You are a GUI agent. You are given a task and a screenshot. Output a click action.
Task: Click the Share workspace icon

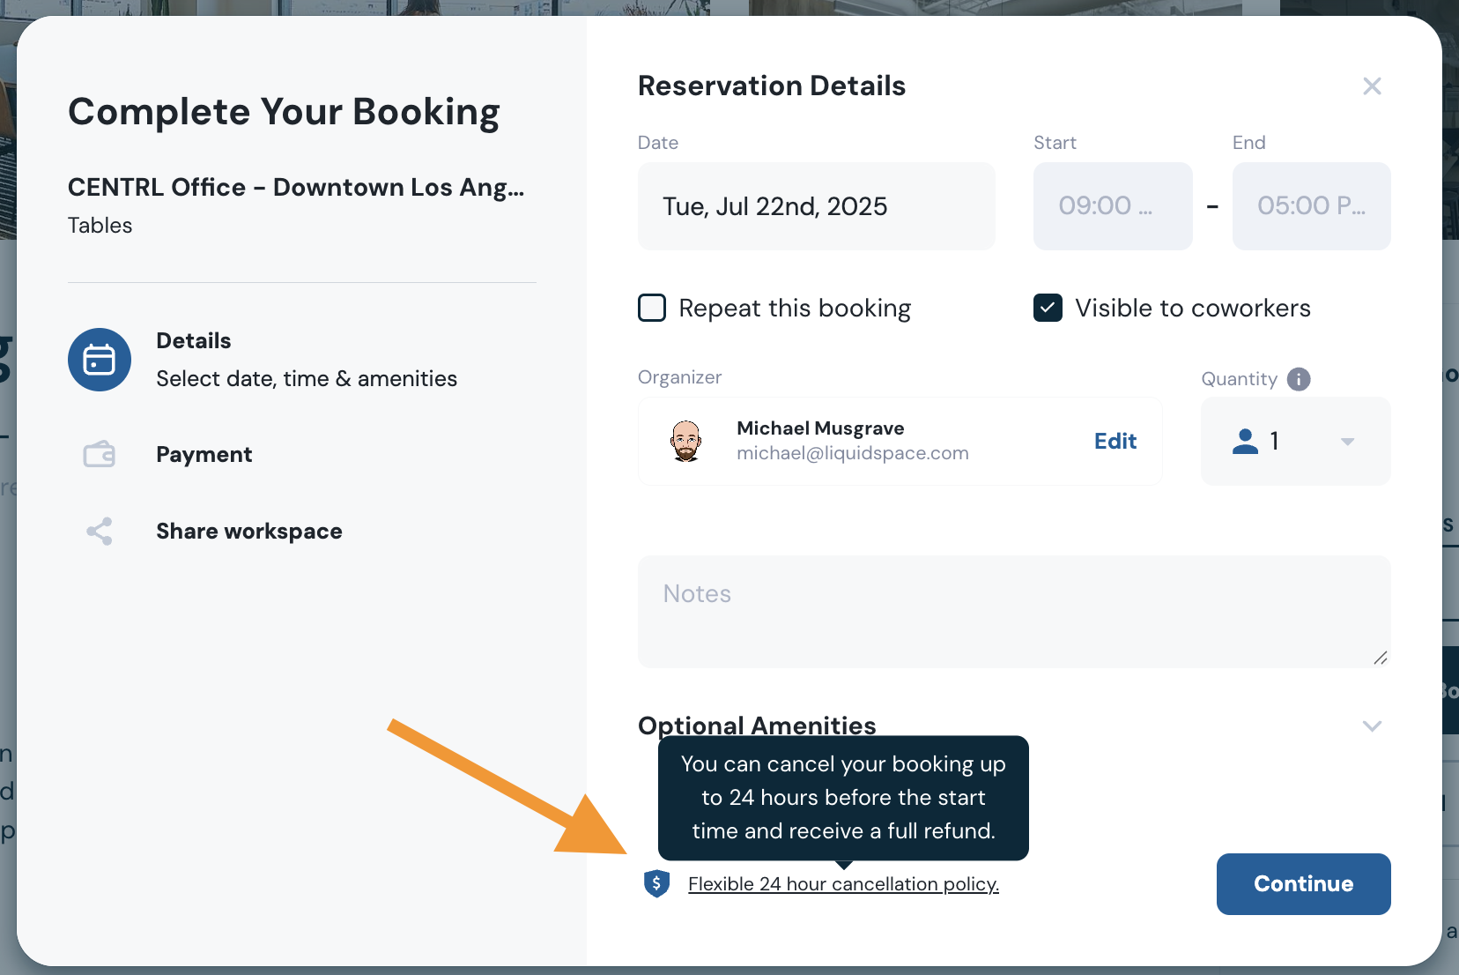click(x=100, y=531)
